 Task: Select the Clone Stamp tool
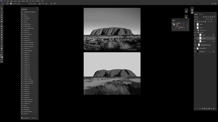(2, 26)
